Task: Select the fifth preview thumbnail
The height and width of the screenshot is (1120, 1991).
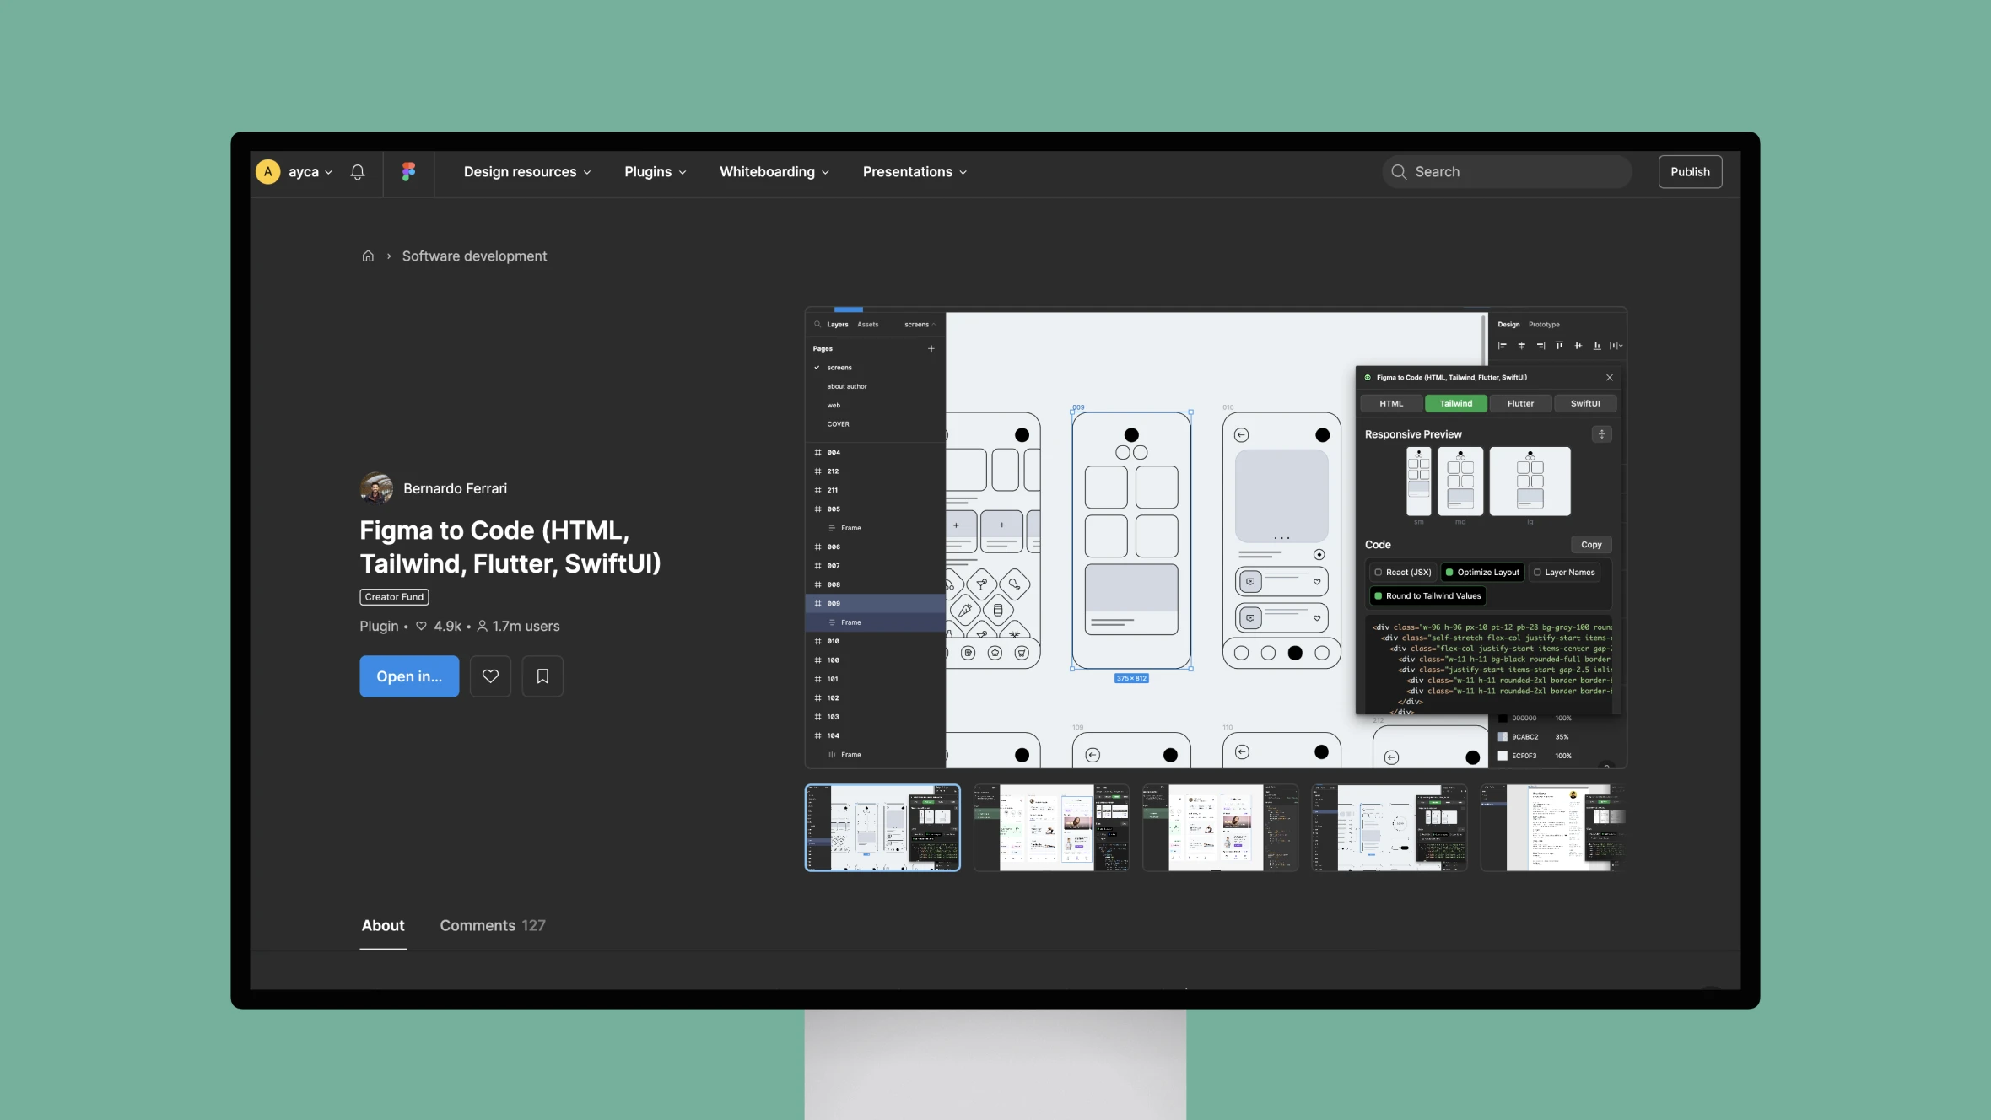Action: coord(1553,828)
